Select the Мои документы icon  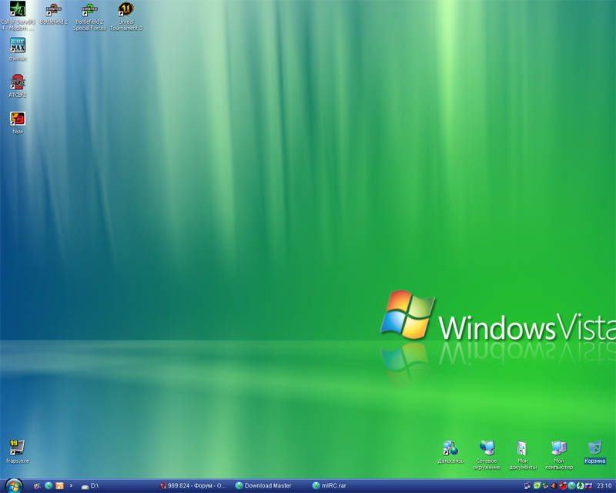[522, 448]
